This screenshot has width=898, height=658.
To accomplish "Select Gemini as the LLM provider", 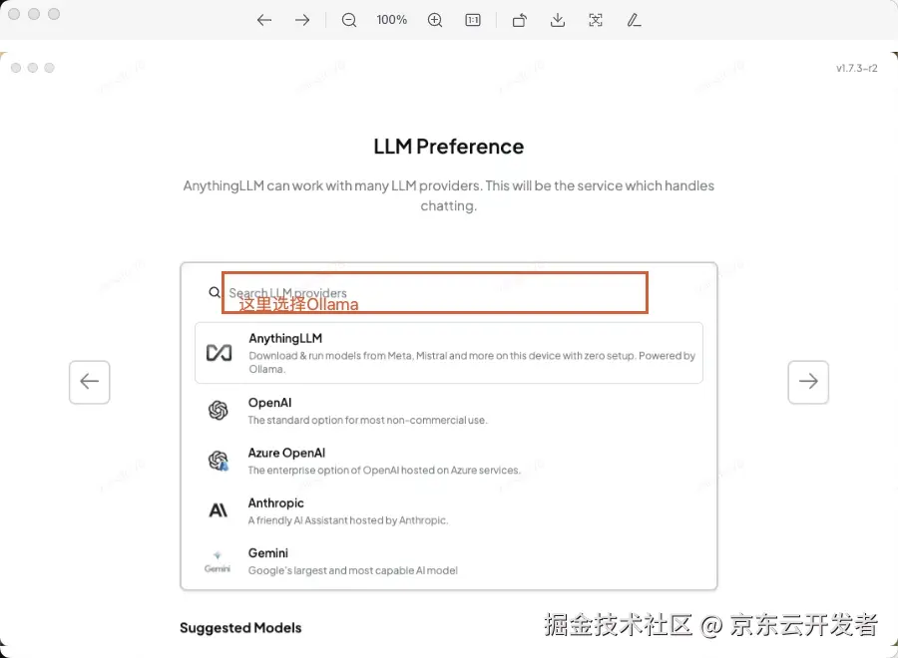I will 448,561.
